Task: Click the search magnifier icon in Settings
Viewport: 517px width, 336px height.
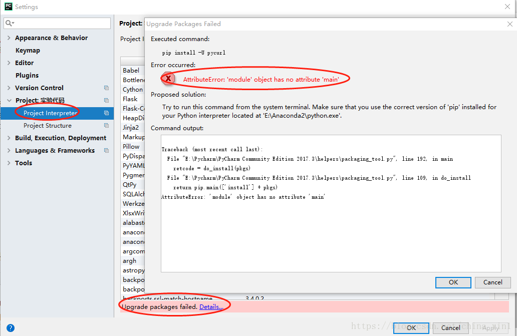Action: click(9, 23)
